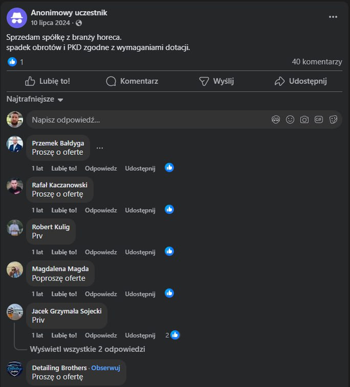Click the Komentarz button on the post
This screenshot has width=350, height=387.
pyautogui.click(x=132, y=81)
